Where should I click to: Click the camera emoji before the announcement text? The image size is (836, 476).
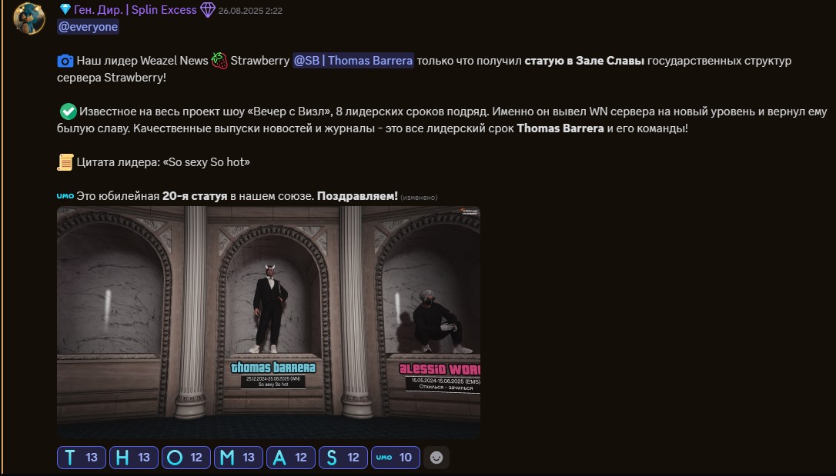[x=66, y=60]
